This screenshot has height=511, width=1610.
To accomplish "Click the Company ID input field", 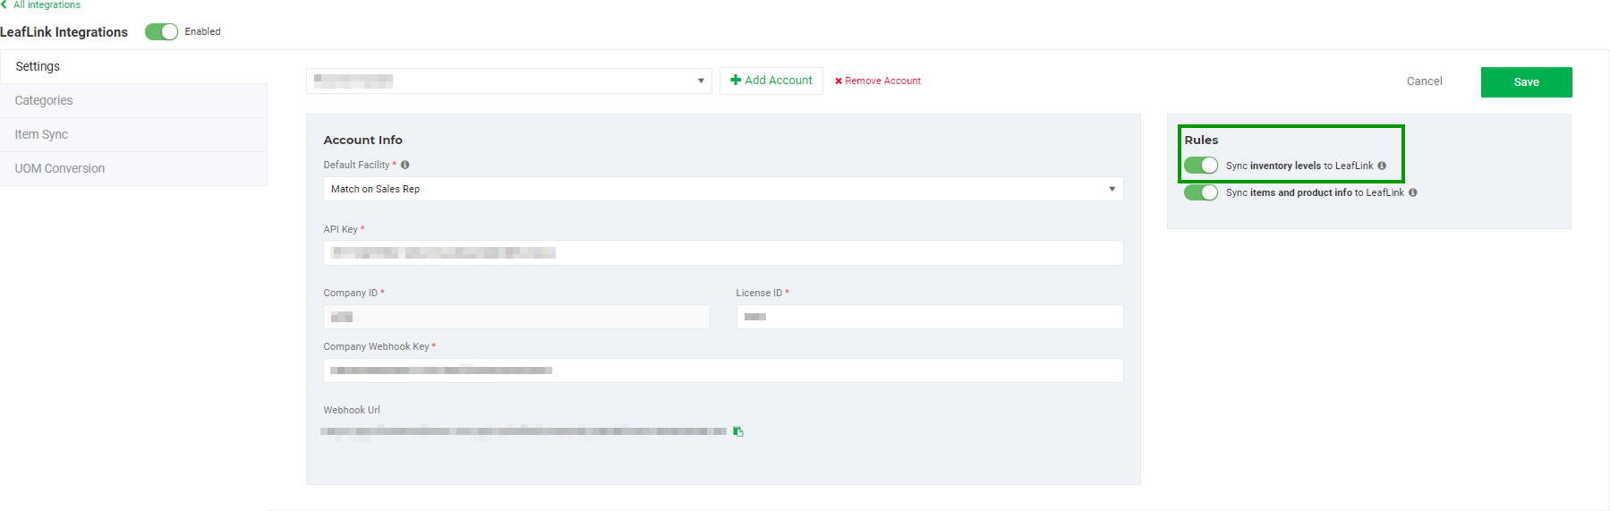I will (x=516, y=317).
